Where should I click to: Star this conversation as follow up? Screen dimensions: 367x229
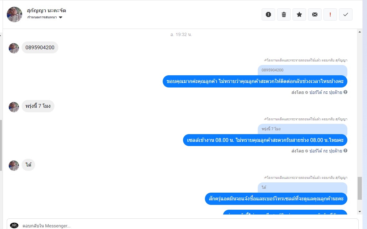(x=299, y=14)
